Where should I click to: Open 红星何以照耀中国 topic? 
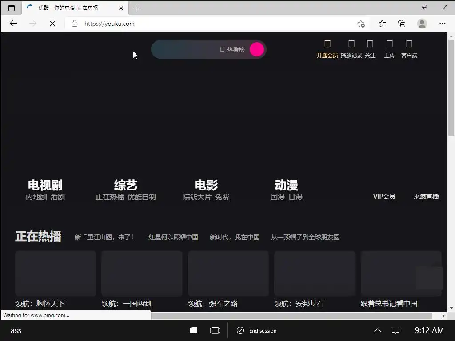173,237
